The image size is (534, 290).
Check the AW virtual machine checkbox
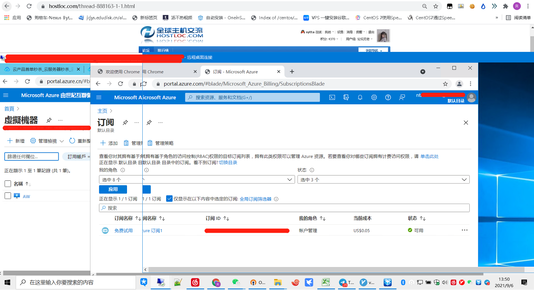tap(8, 196)
